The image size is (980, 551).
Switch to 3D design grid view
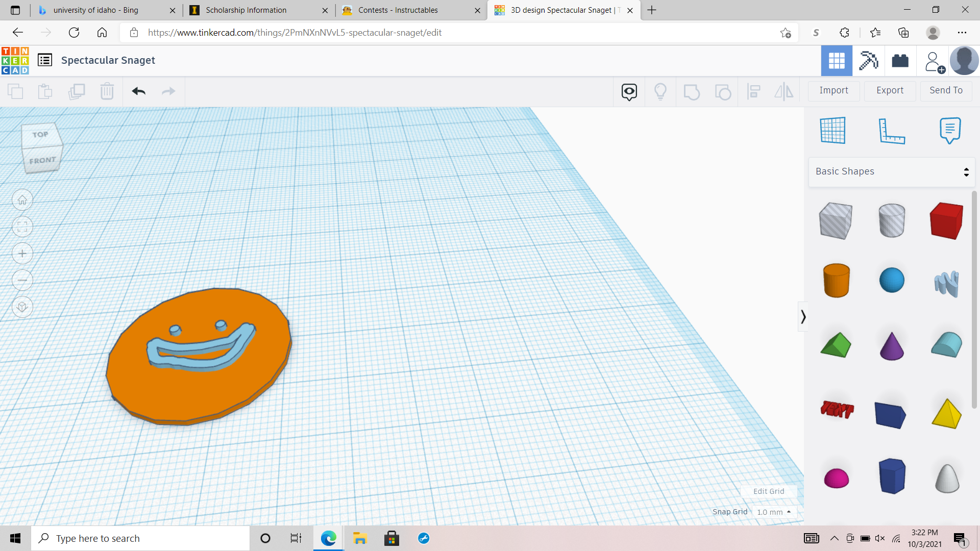coord(837,61)
